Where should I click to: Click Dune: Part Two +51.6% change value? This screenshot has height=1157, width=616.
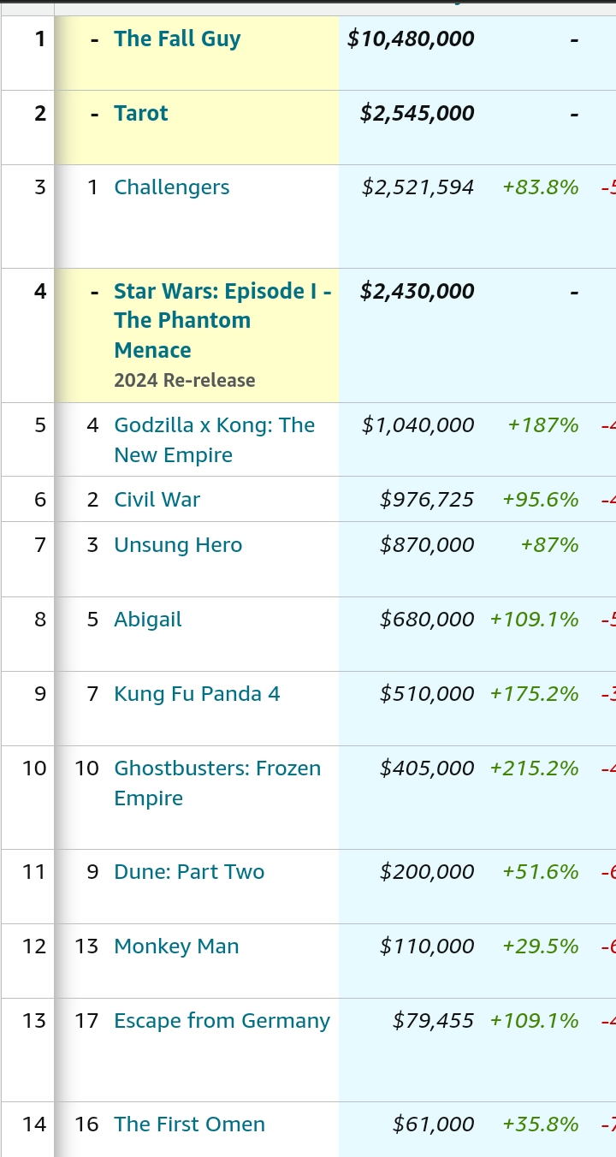tap(541, 872)
